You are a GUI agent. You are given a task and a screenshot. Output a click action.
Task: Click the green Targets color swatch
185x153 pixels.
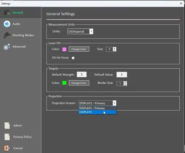coord(64,83)
